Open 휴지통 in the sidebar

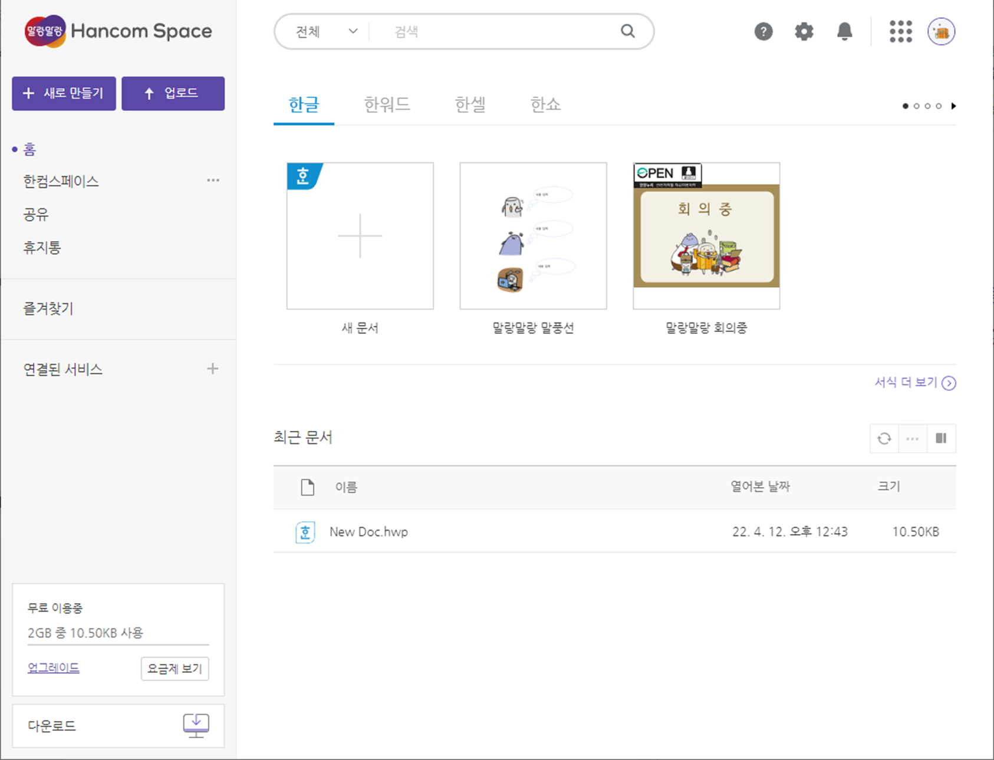(x=42, y=248)
